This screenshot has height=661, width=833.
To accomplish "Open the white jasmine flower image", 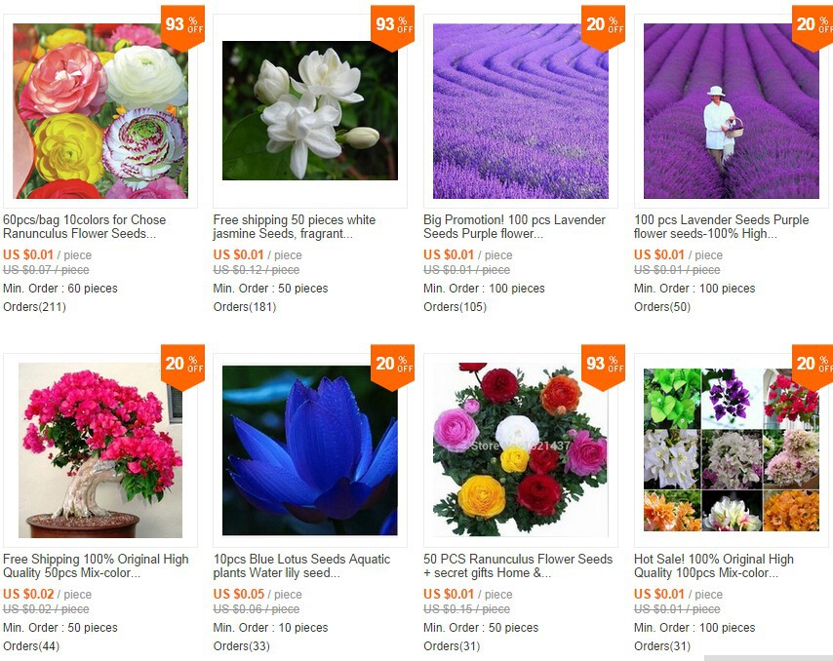I will [310, 110].
